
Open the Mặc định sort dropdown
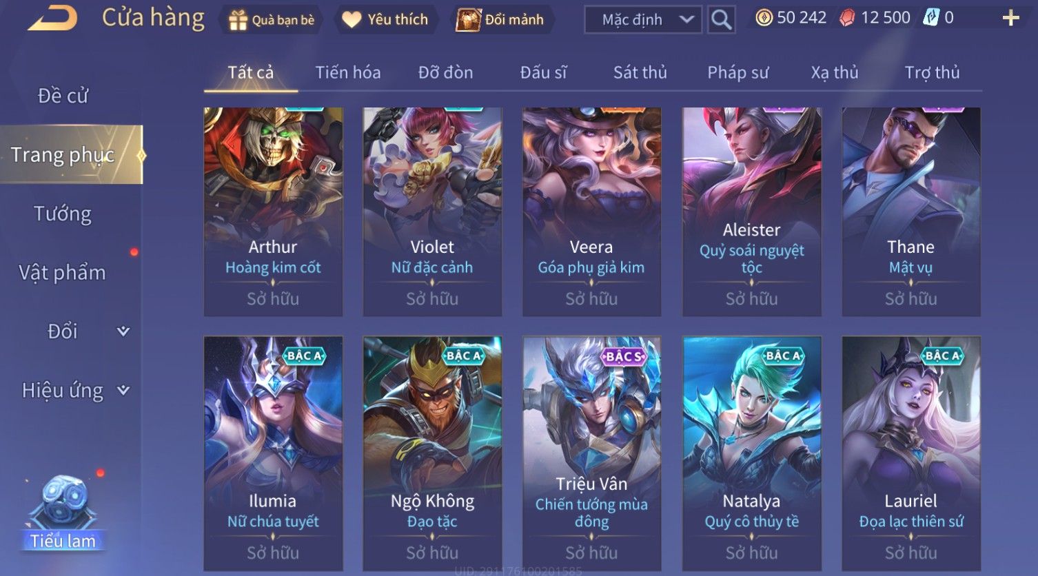tap(642, 20)
